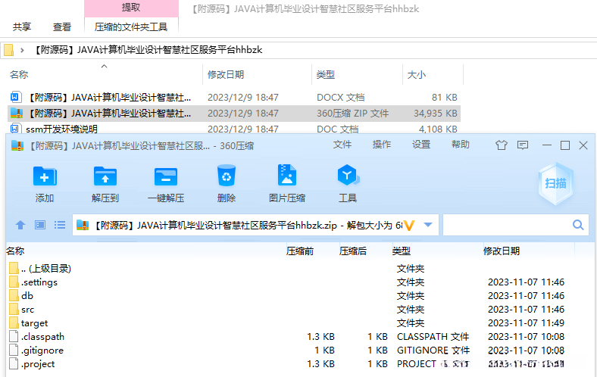Click the 81 KB size cell
This screenshot has width=597, height=377.
[x=444, y=98]
